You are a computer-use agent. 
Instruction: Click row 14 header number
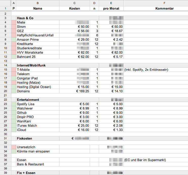pyautogui.click(x=5, y=65)
